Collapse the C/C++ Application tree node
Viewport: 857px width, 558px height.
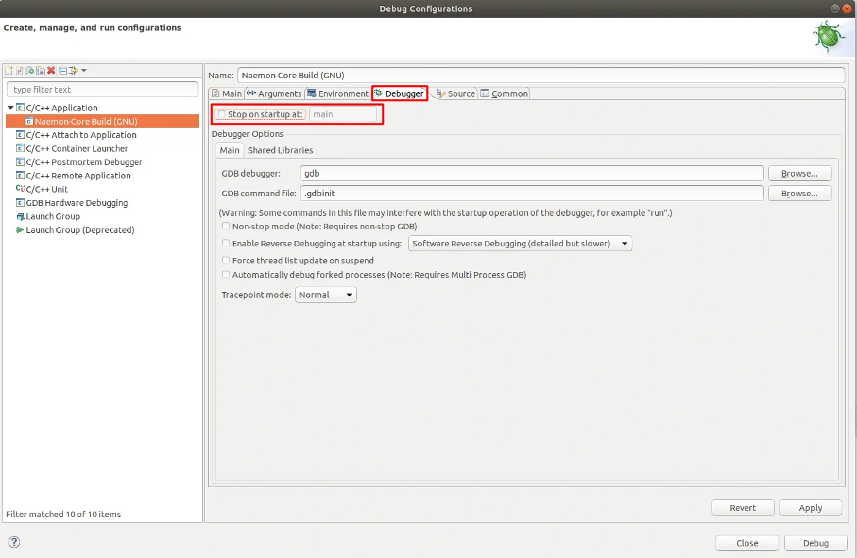(10, 108)
